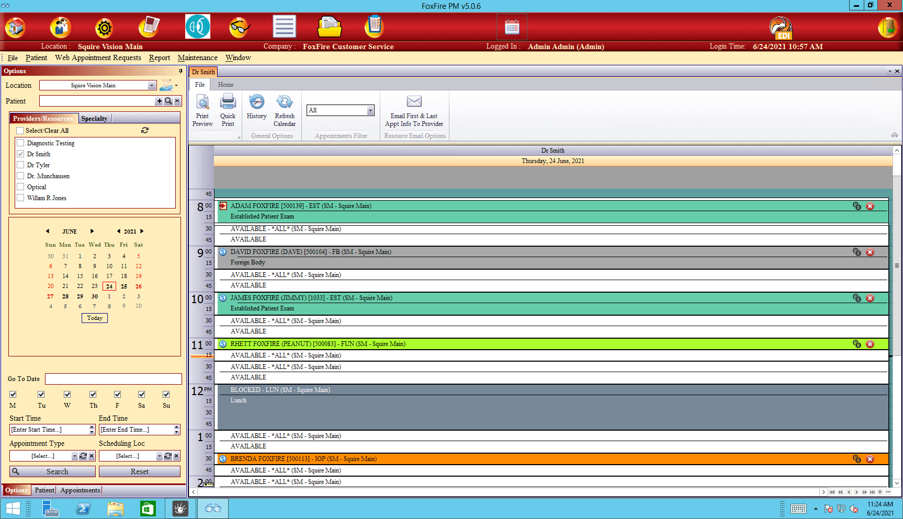Open the File menu
Screen dimensions: 903x519
pos(13,58)
